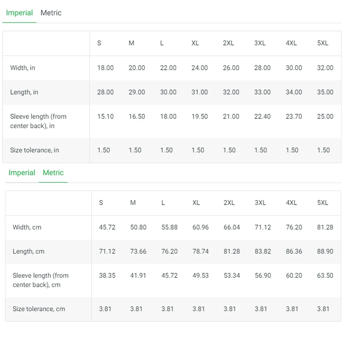This screenshot has height=349, width=349.
Task: Click the 'Size tolerance, cm' row label
Action: 39,309
